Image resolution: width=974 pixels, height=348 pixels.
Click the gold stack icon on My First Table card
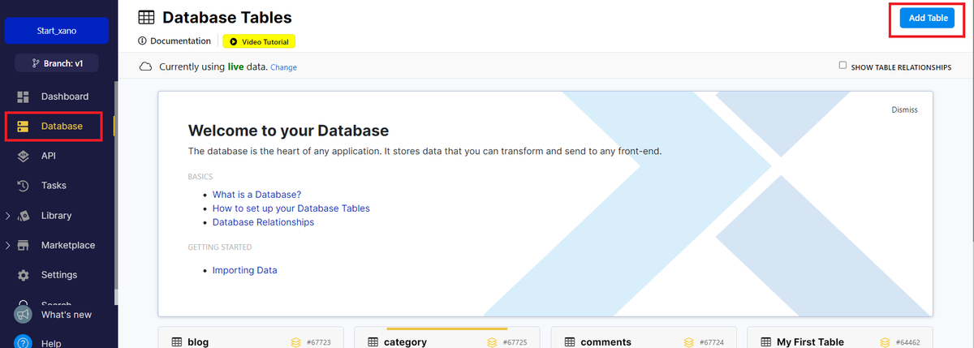point(886,342)
